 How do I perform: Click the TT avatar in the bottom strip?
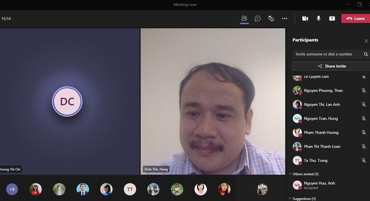pos(130,189)
